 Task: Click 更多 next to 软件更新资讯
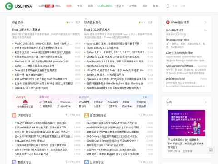pyautogui.click(x=150, y=22)
